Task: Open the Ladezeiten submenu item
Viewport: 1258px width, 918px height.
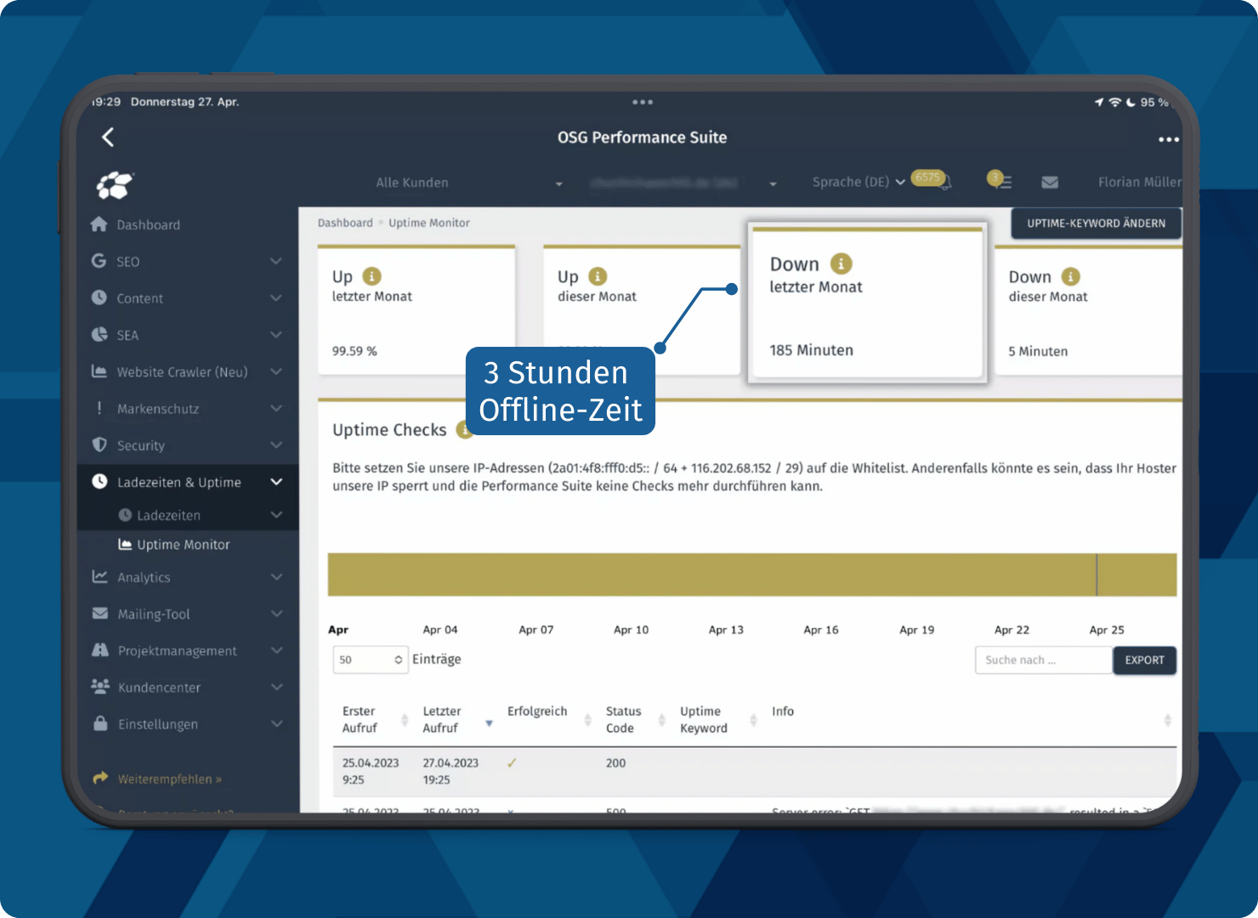Action: pyautogui.click(x=168, y=515)
